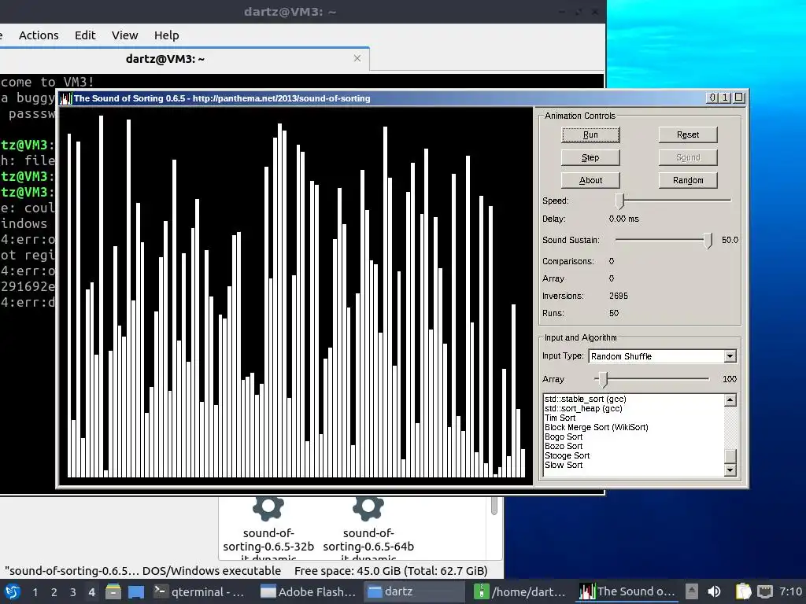Click the Array size slider handle
Viewport: 806px width, 604px height.
coord(603,379)
